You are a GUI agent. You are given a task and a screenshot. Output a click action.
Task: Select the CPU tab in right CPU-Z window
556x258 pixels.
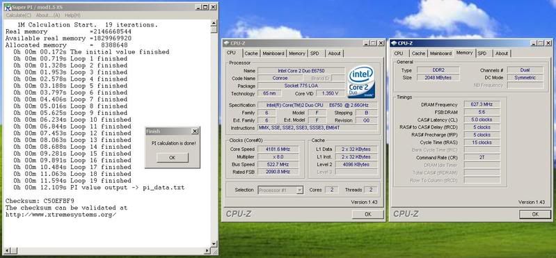point(399,54)
